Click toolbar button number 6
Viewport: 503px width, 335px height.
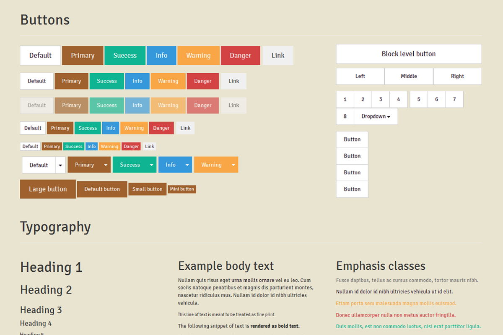click(436, 99)
